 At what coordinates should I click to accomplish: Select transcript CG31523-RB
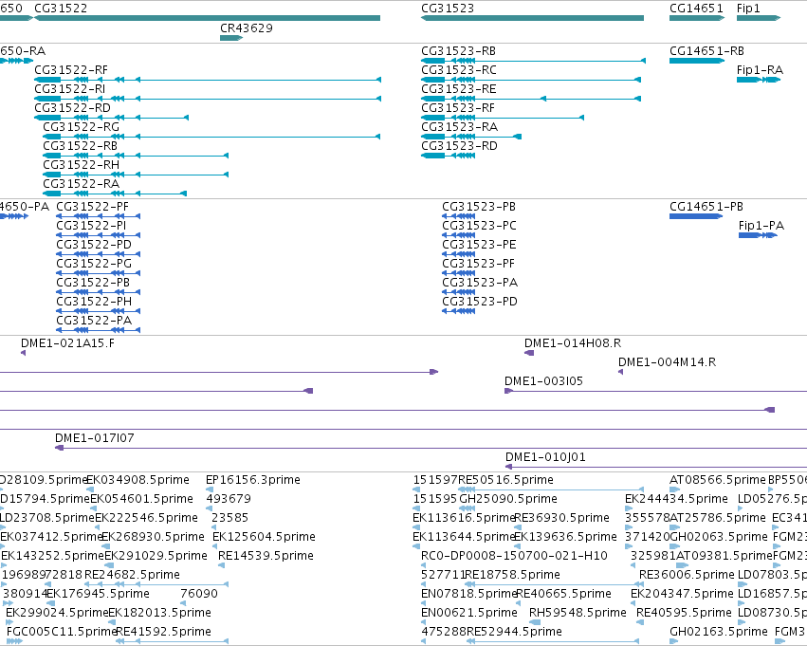(x=533, y=61)
